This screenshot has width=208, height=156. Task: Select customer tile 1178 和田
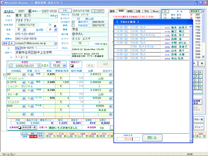61,135
